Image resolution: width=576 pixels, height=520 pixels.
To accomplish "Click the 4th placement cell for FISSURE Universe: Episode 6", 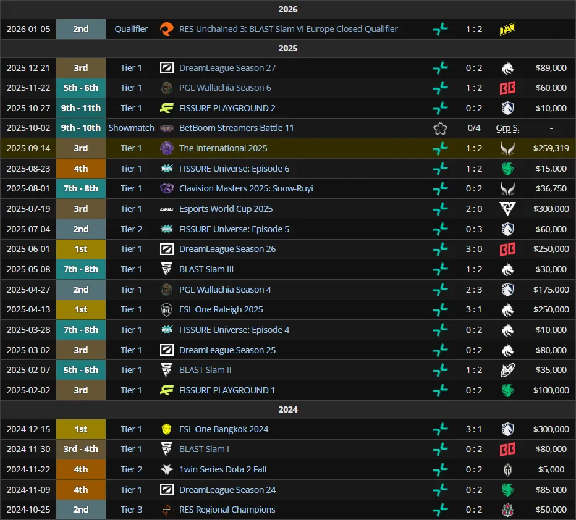I will tap(81, 169).
